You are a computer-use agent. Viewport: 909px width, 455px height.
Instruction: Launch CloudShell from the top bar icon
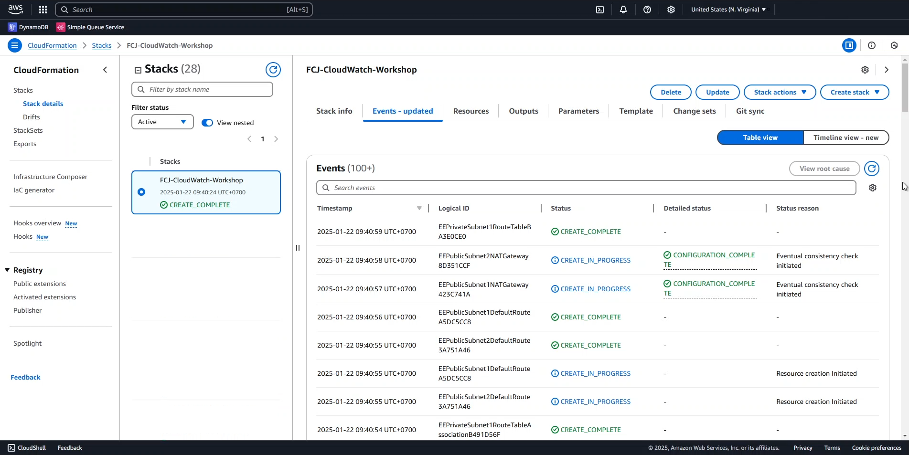(x=600, y=10)
